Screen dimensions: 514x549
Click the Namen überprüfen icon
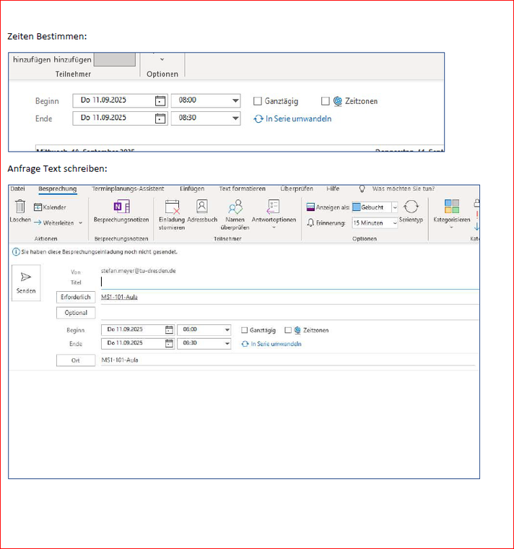point(235,207)
